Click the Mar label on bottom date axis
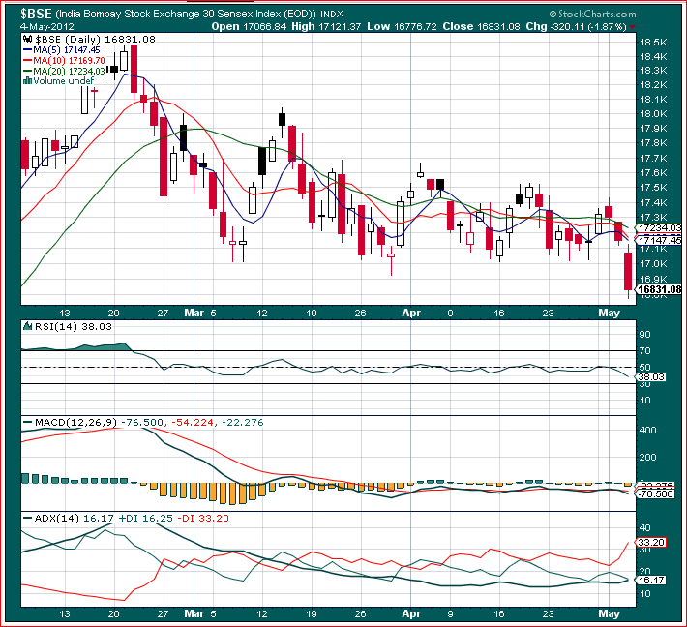 tap(194, 613)
